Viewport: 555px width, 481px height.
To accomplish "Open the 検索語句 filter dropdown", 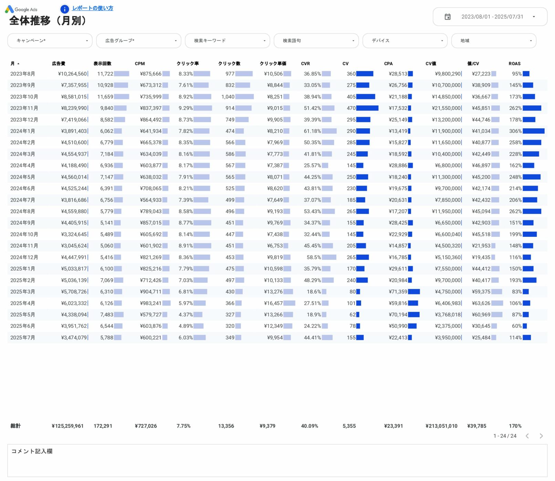I will click(x=316, y=41).
